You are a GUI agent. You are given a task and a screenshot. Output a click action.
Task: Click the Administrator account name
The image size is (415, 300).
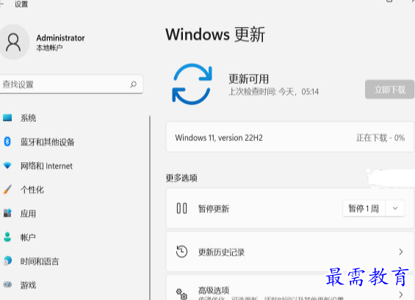click(60, 38)
